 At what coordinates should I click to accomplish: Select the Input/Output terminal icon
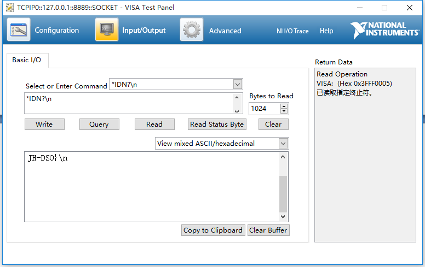tap(107, 30)
